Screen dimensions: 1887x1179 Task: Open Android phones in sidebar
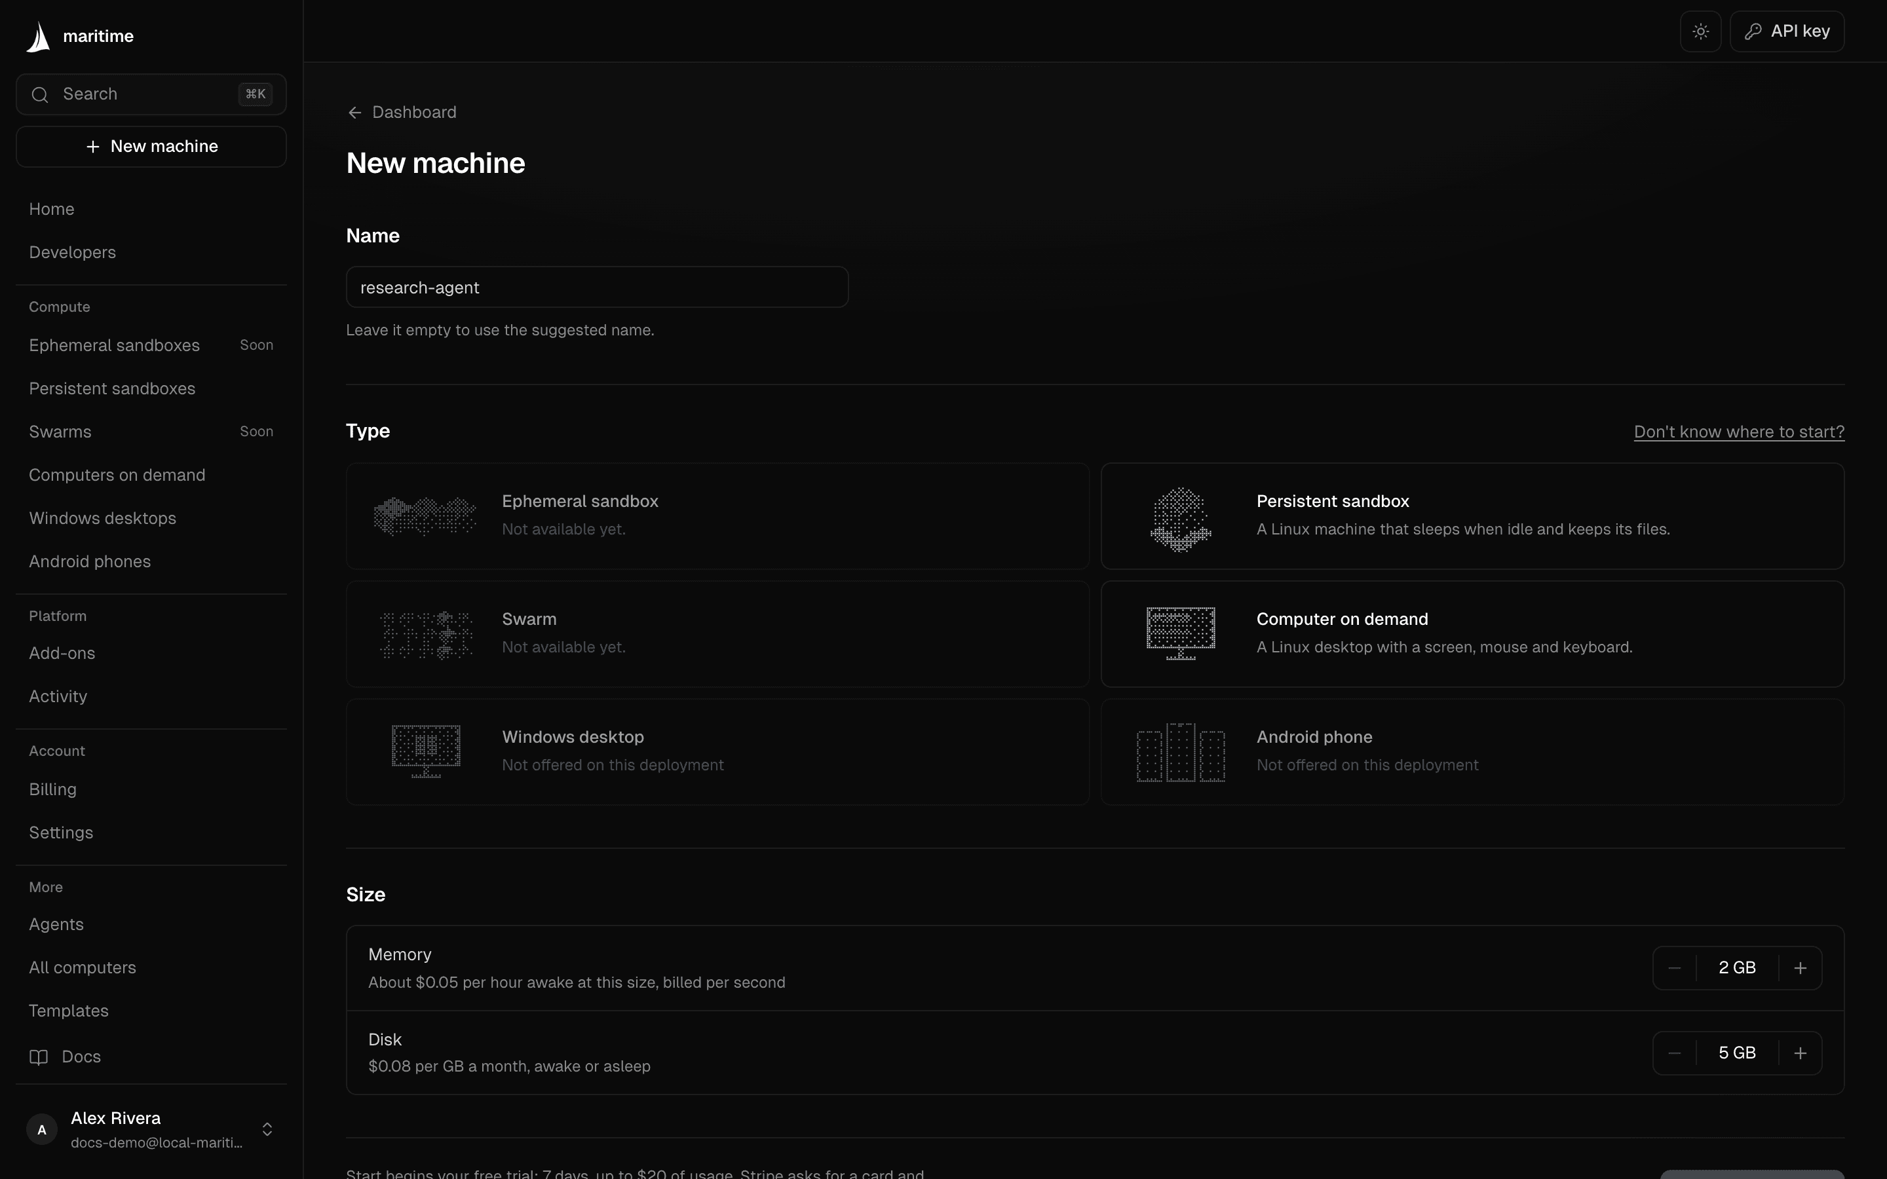151,561
